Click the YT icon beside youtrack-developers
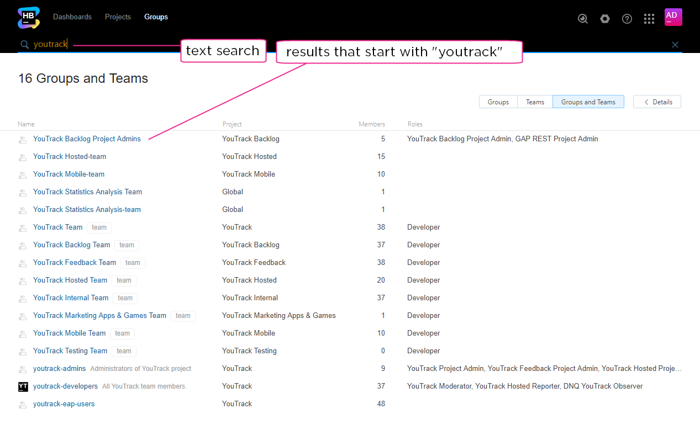 click(x=23, y=386)
